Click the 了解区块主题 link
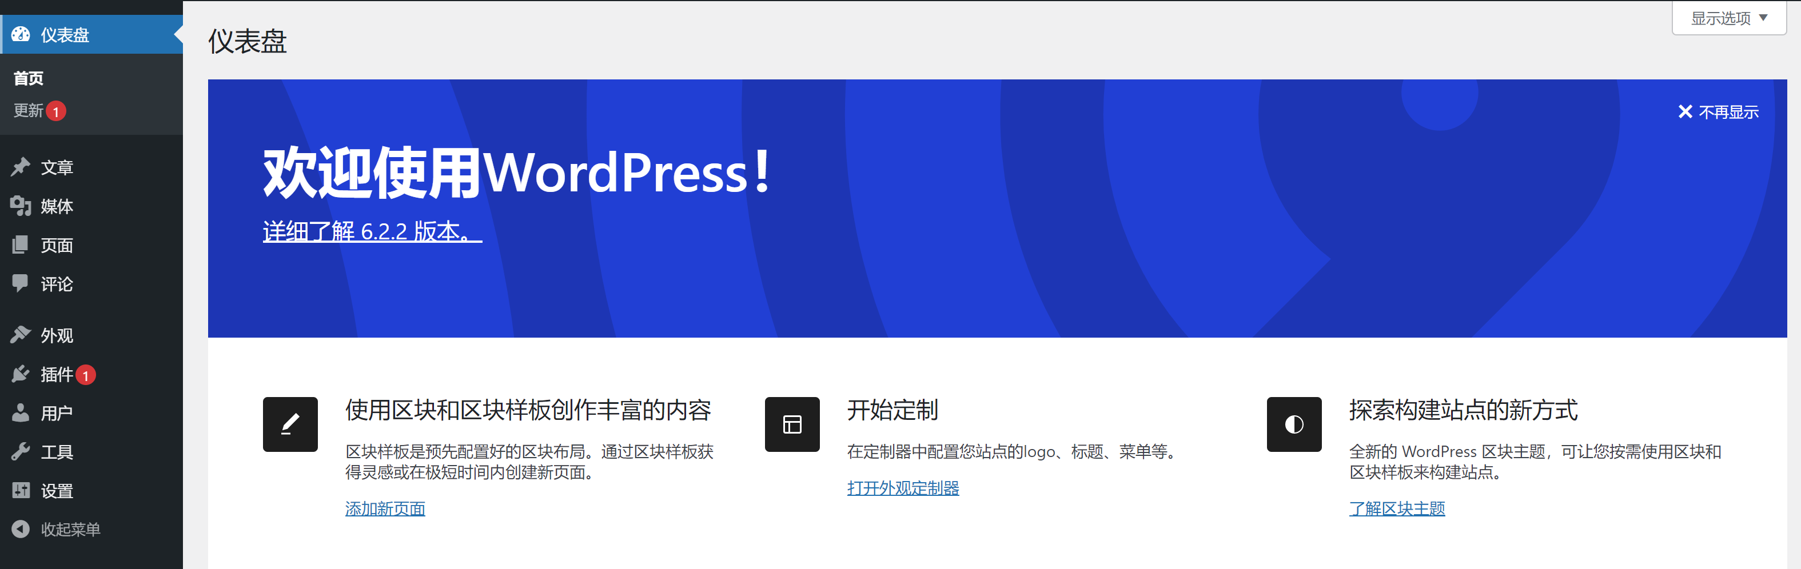 pos(1397,508)
